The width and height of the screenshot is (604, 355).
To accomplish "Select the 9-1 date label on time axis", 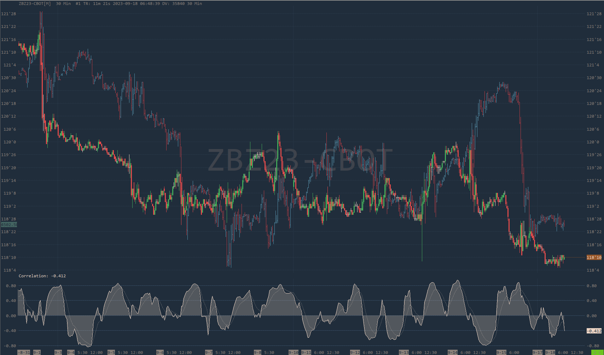I will tap(37, 353).
